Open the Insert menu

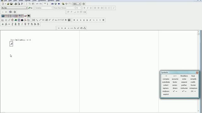coord(21,1)
